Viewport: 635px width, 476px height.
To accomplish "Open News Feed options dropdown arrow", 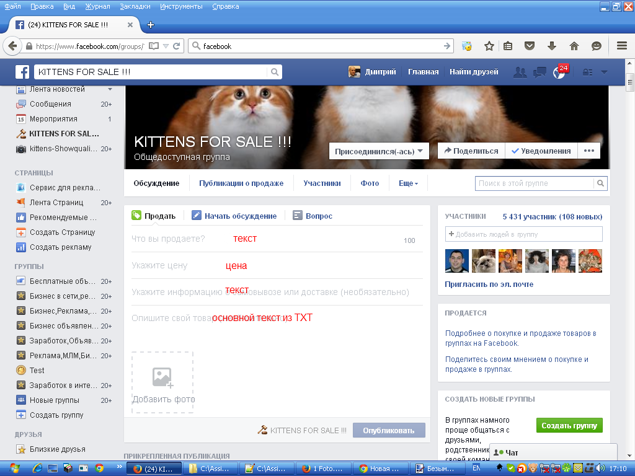I will [110, 89].
